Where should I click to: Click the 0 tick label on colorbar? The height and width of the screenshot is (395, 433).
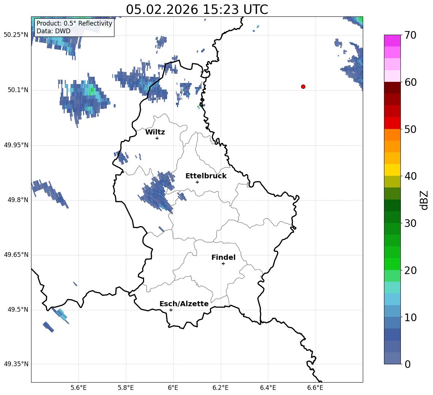(407, 364)
